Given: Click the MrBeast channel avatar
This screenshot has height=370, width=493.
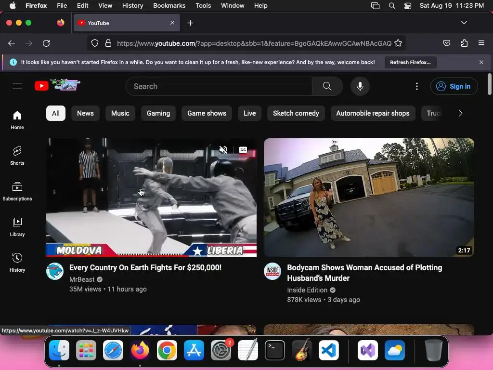Looking at the screenshot, I should [55, 271].
